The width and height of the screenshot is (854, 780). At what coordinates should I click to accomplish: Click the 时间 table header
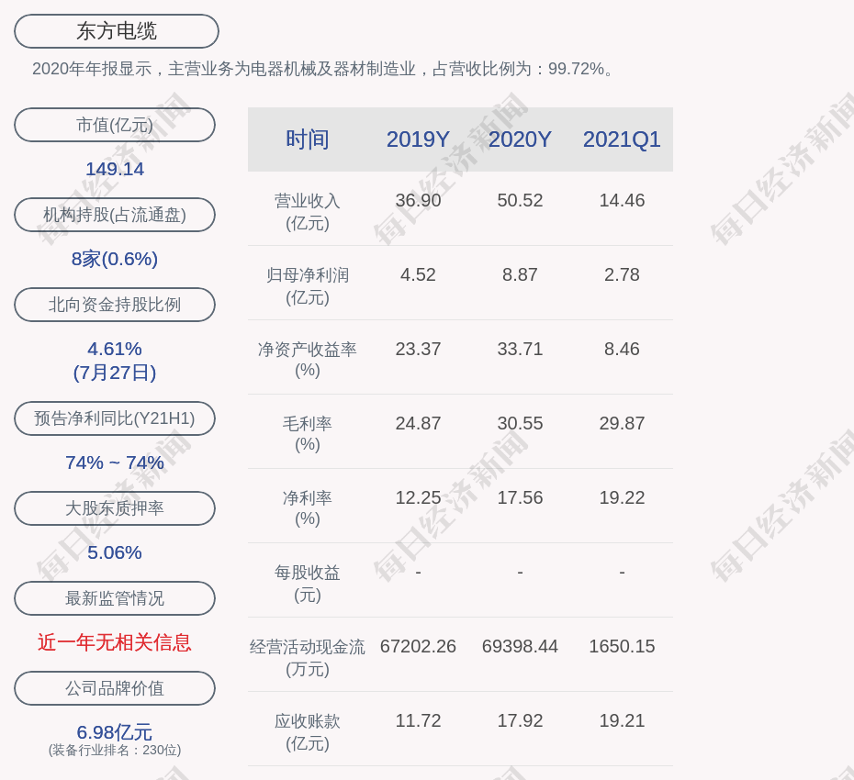coord(308,139)
